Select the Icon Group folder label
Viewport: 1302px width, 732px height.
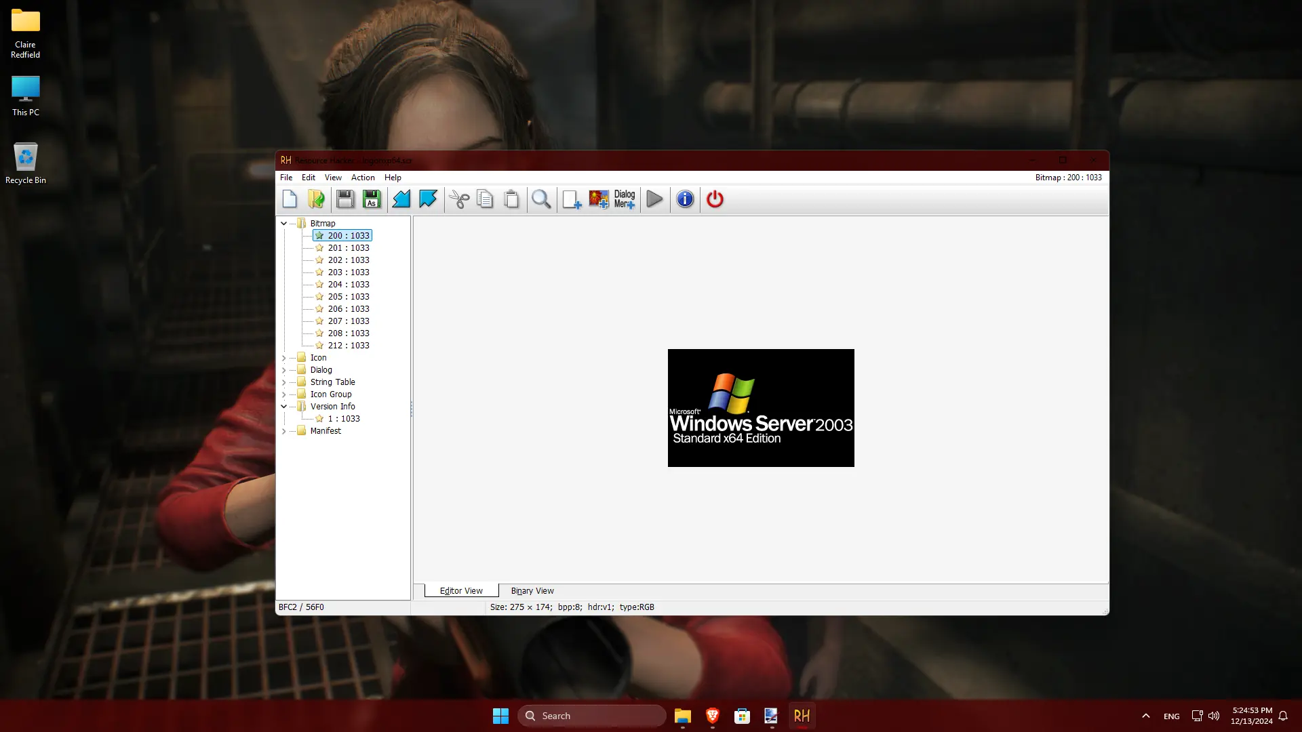pyautogui.click(x=331, y=394)
